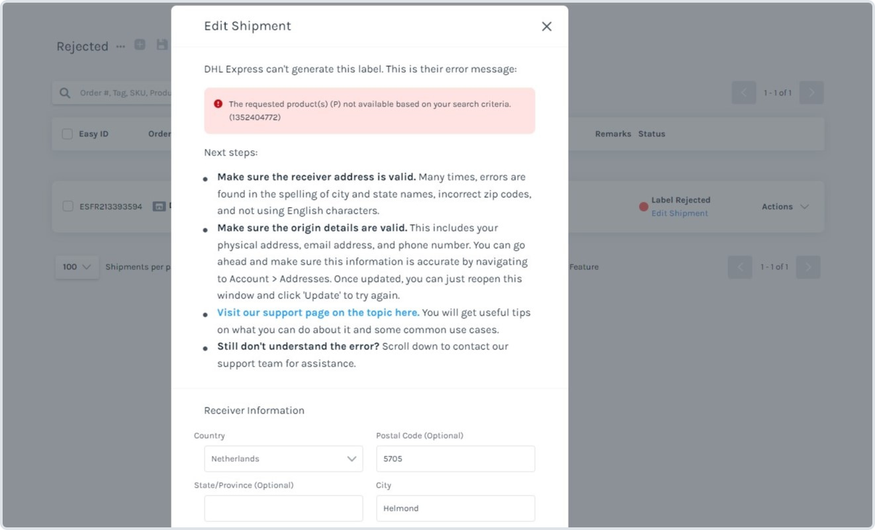Screen dimensions: 875x530
Task: Click the 'Still don't understand the error?' text
Action: (x=299, y=346)
